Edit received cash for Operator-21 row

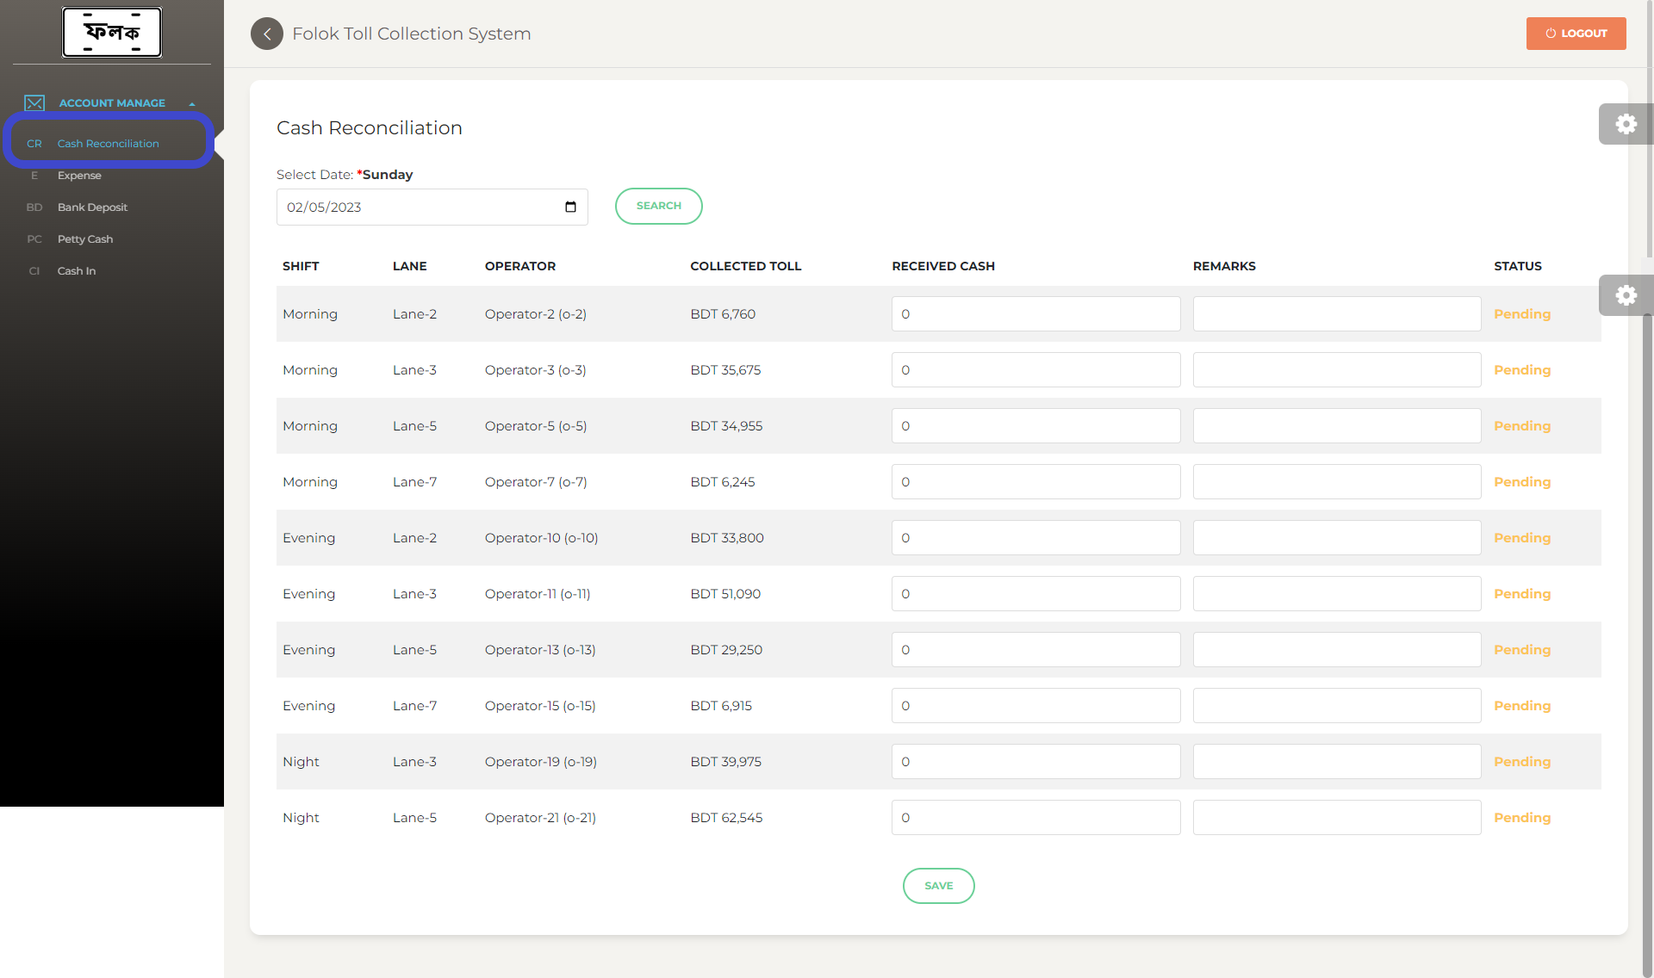[x=1035, y=818]
